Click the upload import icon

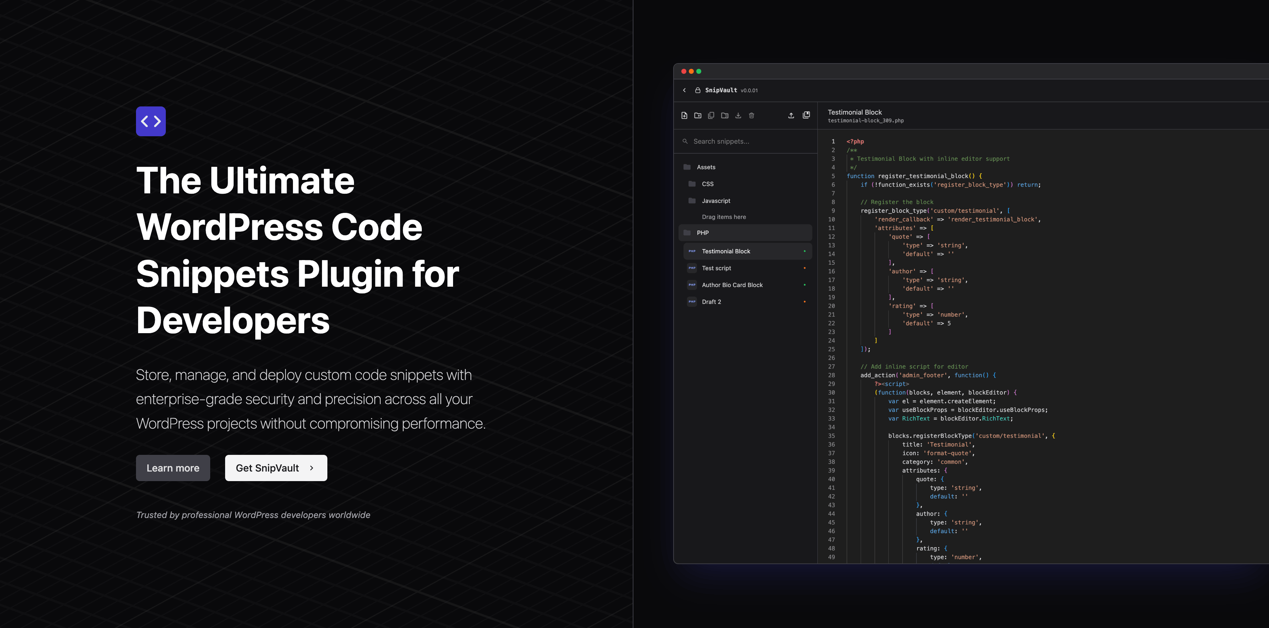pos(791,116)
